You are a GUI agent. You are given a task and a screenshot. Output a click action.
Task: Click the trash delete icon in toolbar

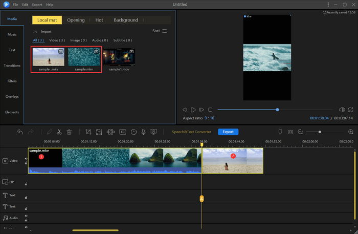69,132
